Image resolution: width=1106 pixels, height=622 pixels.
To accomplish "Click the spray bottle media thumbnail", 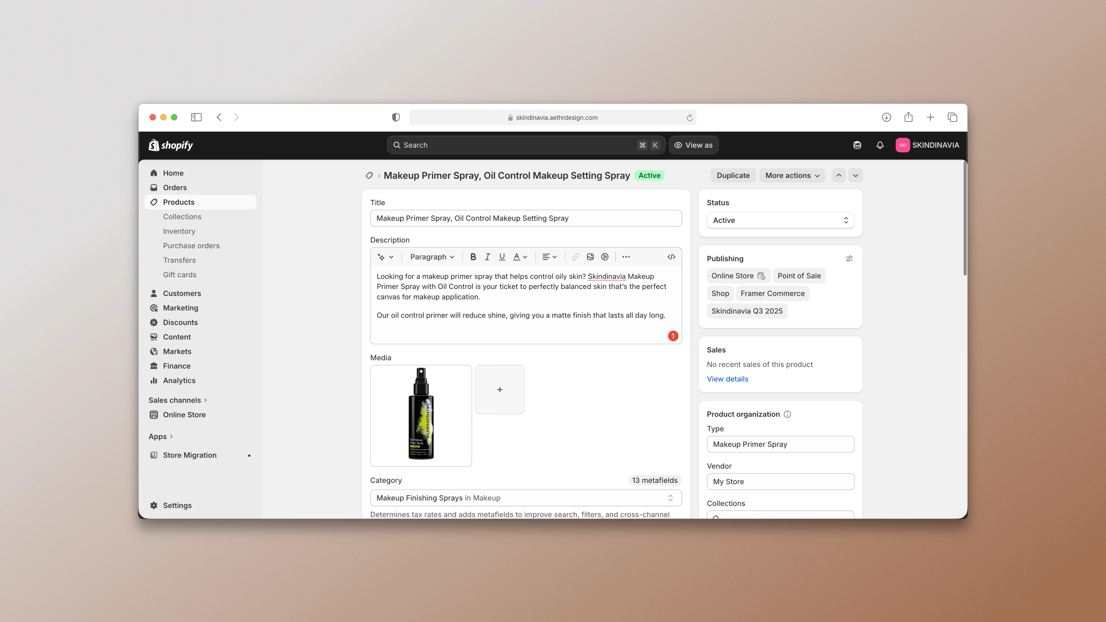I will [x=421, y=415].
